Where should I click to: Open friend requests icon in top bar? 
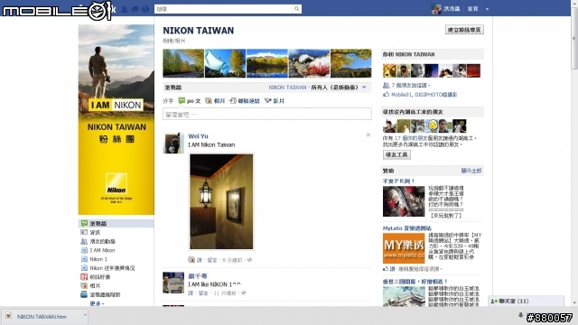click(125, 9)
